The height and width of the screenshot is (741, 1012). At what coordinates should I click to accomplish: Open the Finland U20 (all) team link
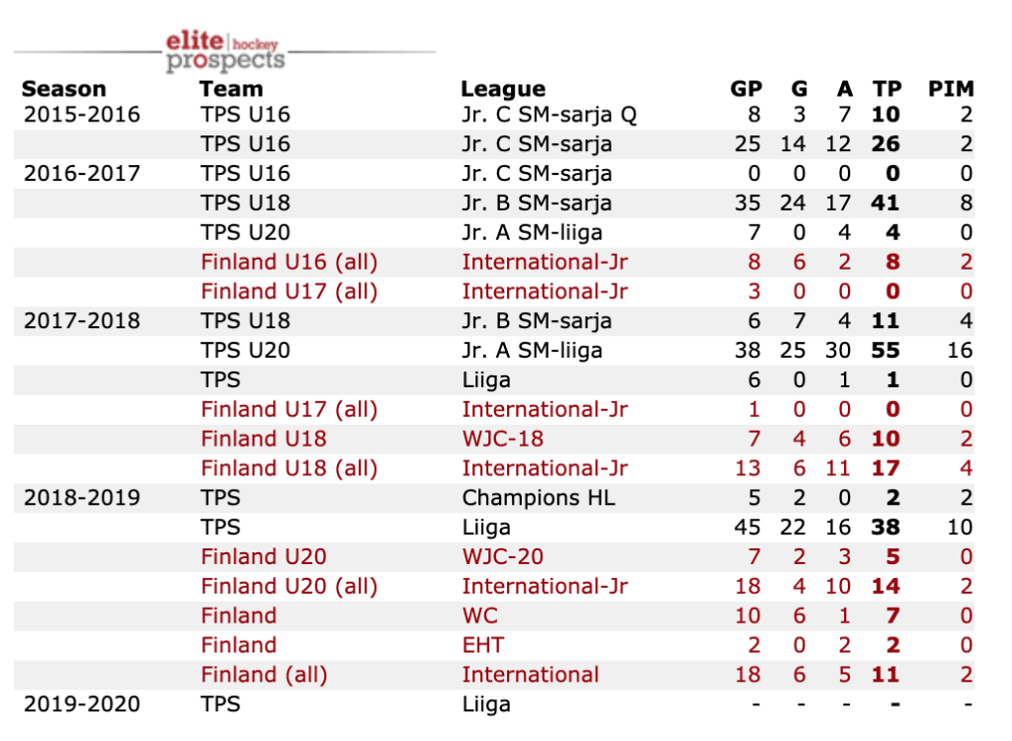click(289, 586)
